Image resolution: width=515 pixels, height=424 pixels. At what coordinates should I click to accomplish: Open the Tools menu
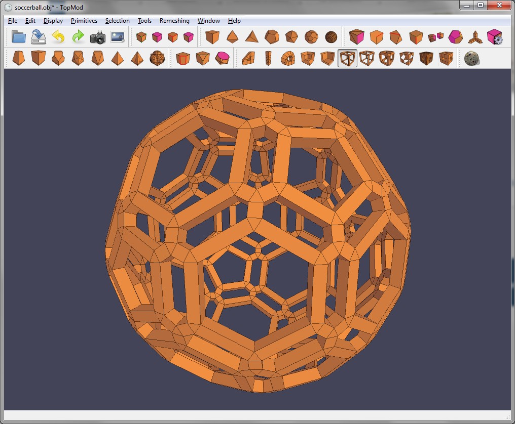coord(144,21)
